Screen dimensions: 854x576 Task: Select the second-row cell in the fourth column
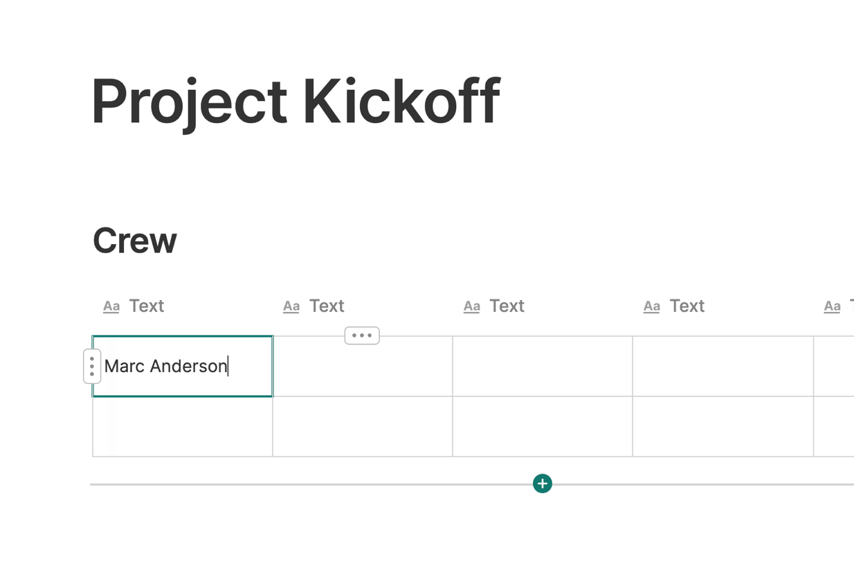tap(723, 427)
